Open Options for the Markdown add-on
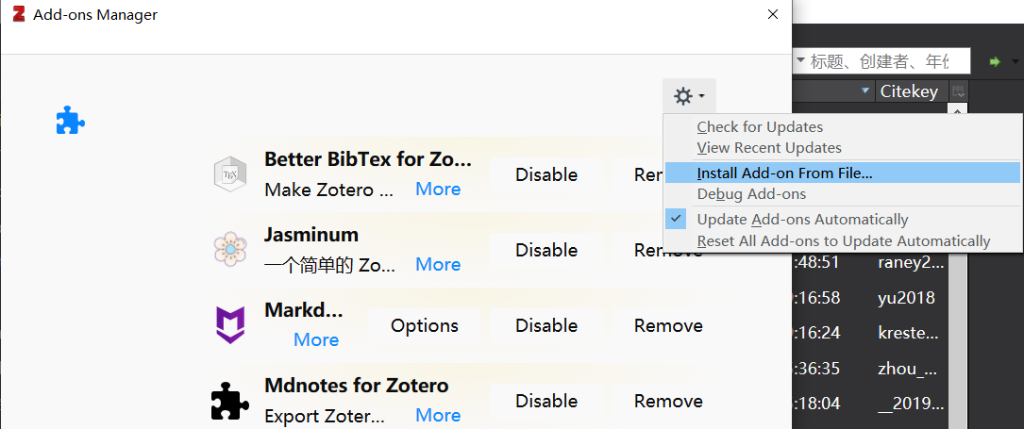 (x=425, y=325)
